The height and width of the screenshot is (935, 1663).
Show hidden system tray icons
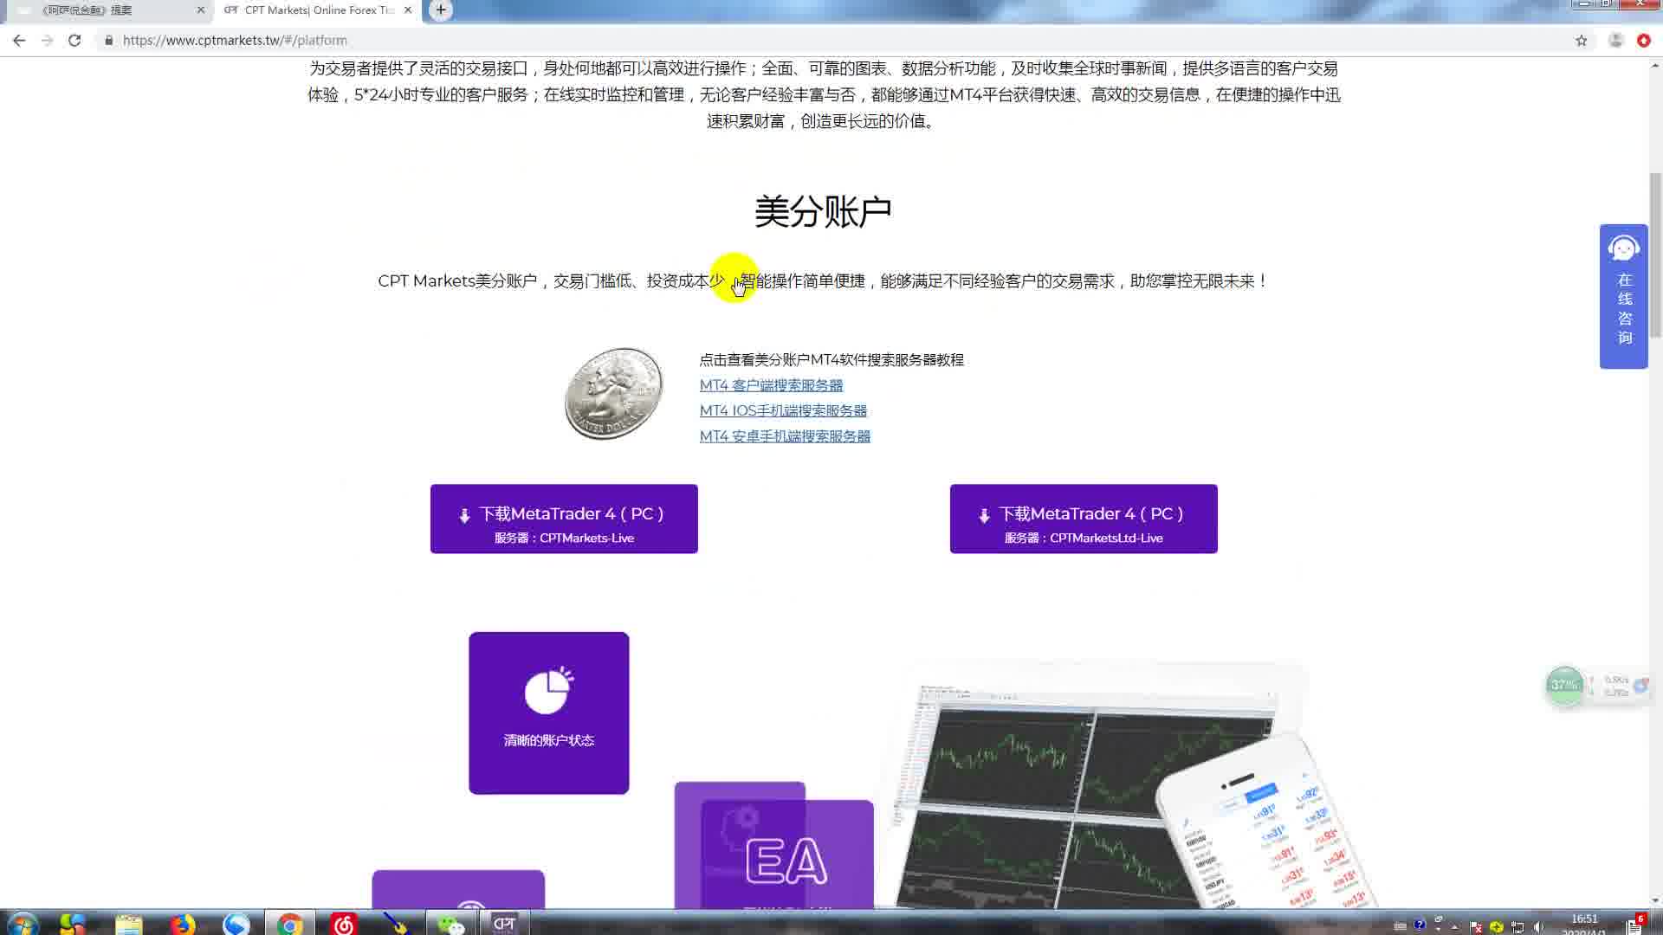pos(1455,926)
